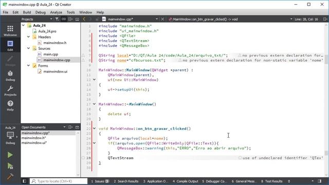Collapse the Sources folder
The image size is (329, 185).
pos(29,48)
